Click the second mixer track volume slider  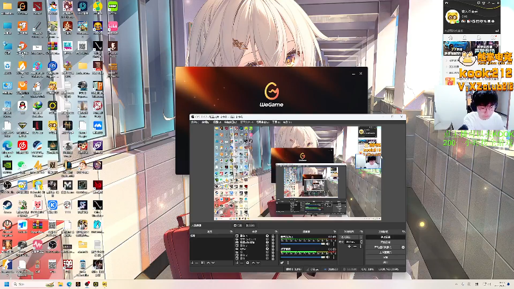(303, 257)
